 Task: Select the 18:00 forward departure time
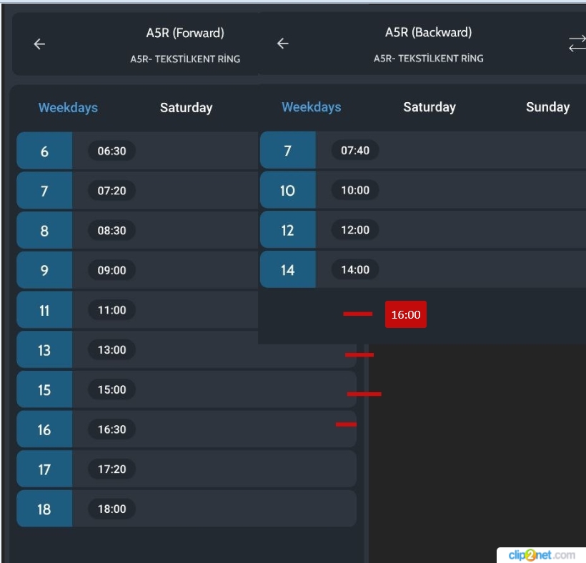point(111,509)
